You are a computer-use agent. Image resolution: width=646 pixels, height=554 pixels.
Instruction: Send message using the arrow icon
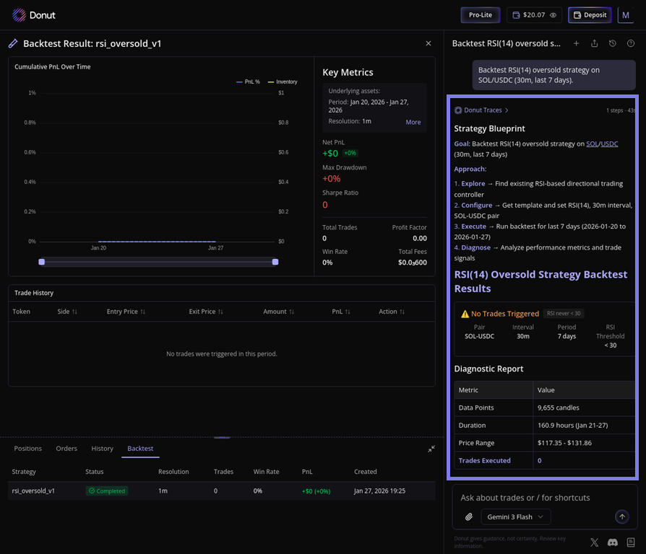pyautogui.click(x=622, y=516)
